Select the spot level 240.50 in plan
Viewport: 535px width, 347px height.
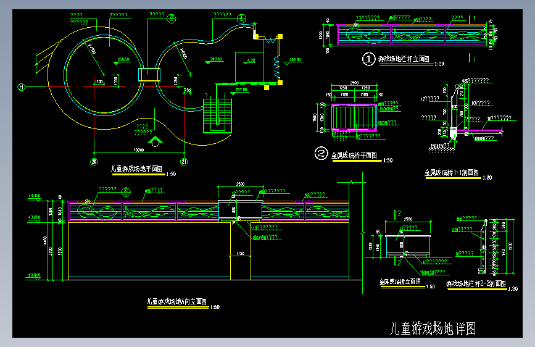click(x=216, y=59)
